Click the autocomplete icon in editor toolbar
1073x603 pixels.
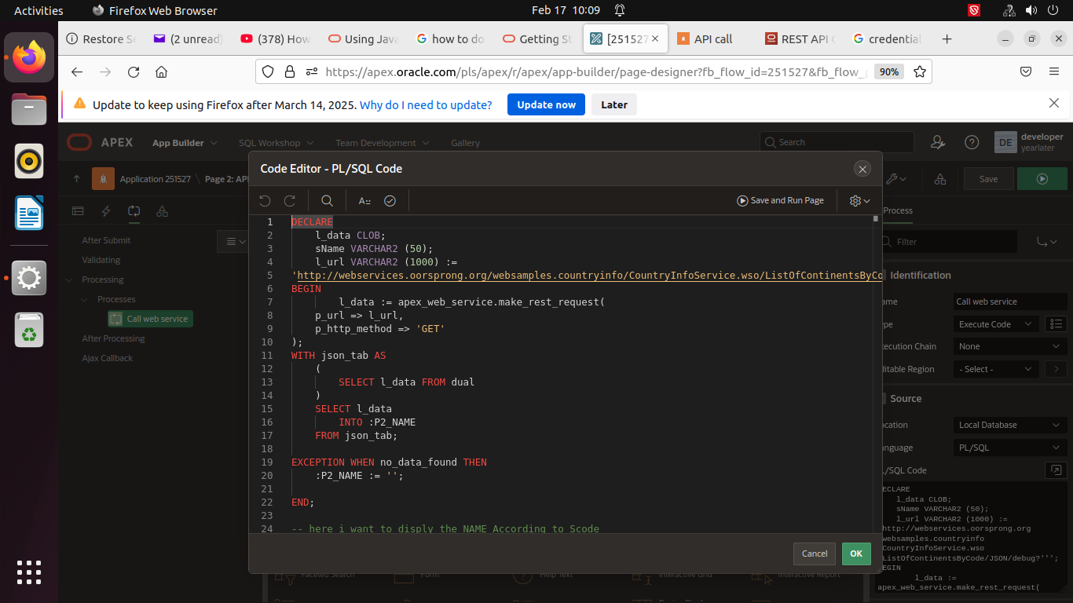pyautogui.click(x=364, y=201)
